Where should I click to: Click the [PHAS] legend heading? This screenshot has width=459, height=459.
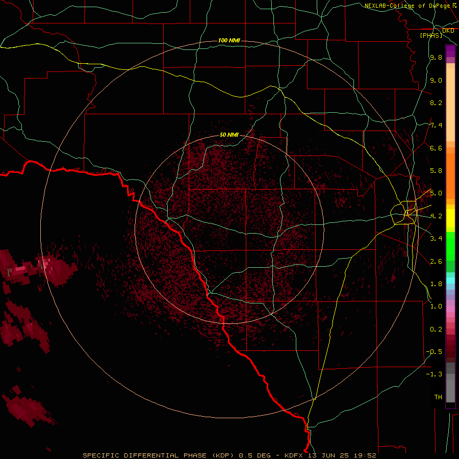[431, 35]
